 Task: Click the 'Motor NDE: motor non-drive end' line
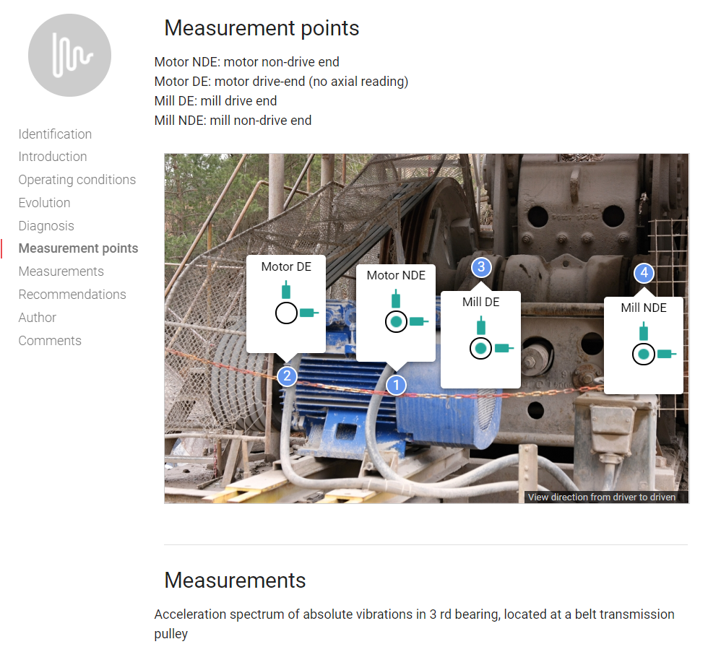tap(246, 62)
